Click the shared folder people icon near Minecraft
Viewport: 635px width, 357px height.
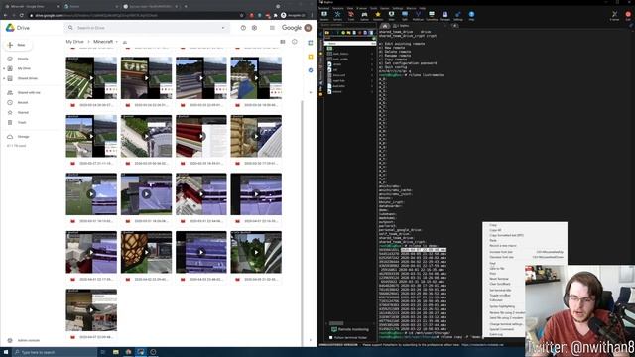point(125,42)
